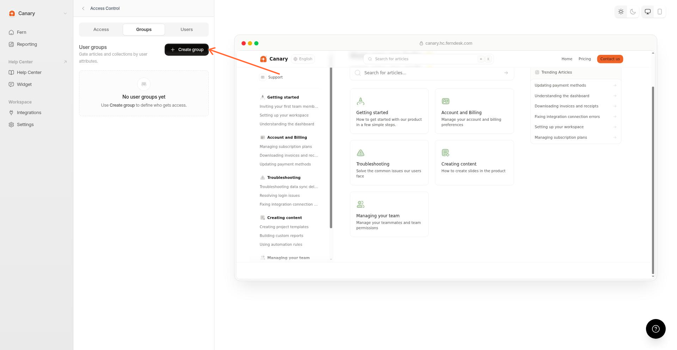Click the main Search for articles box
This screenshot has width=677, height=350.
pos(432,73)
